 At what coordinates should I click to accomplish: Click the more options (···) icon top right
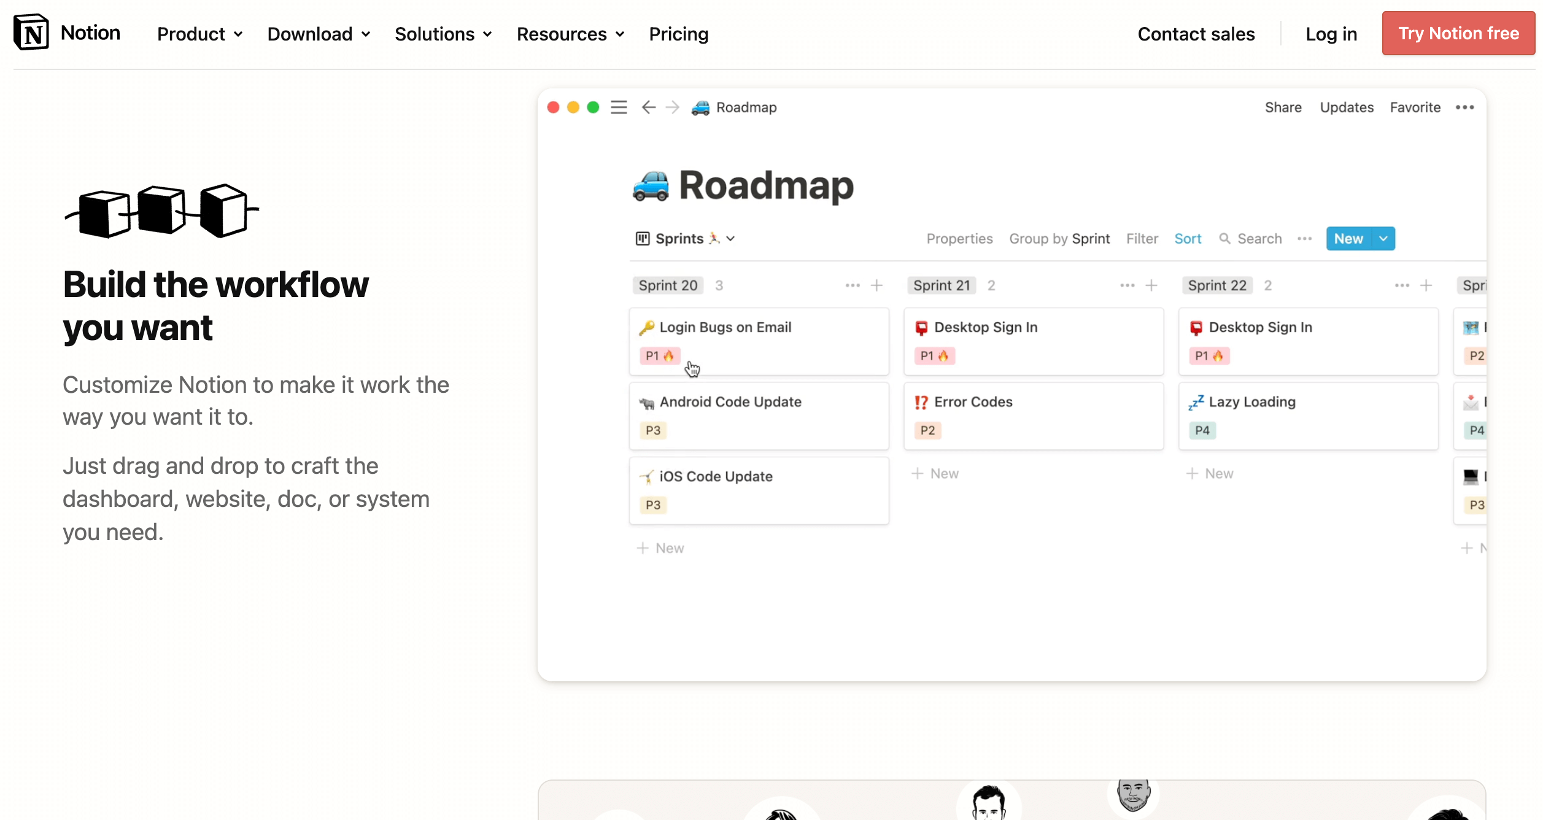(x=1464, y=107)
